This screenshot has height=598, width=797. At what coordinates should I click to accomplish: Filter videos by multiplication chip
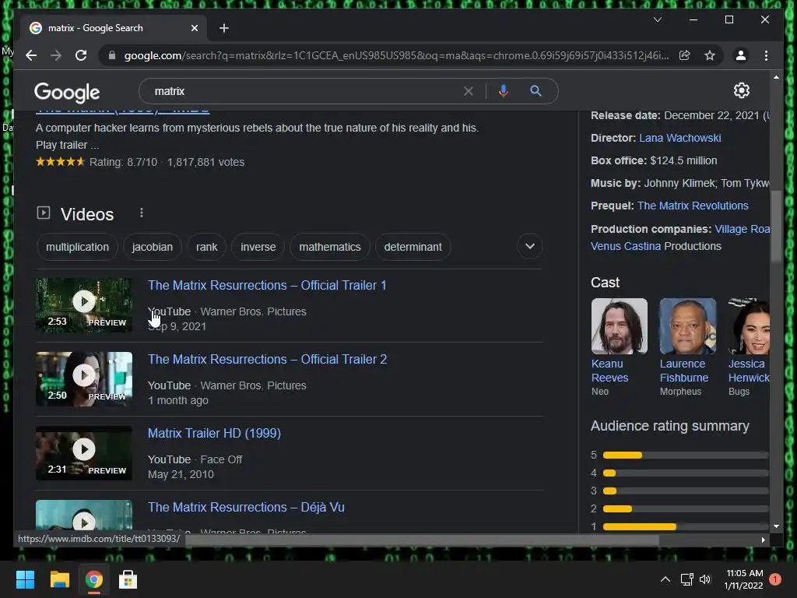pyautogui.click(x=77, y=247)
